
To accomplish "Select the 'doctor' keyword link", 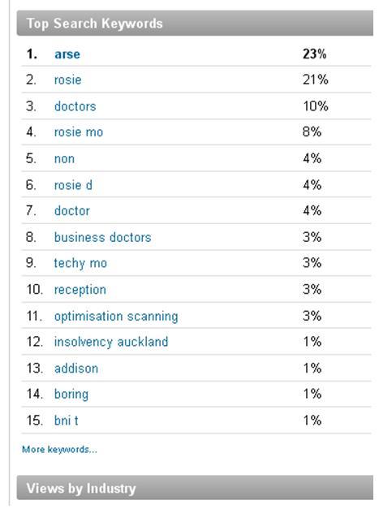I will 72,211.
